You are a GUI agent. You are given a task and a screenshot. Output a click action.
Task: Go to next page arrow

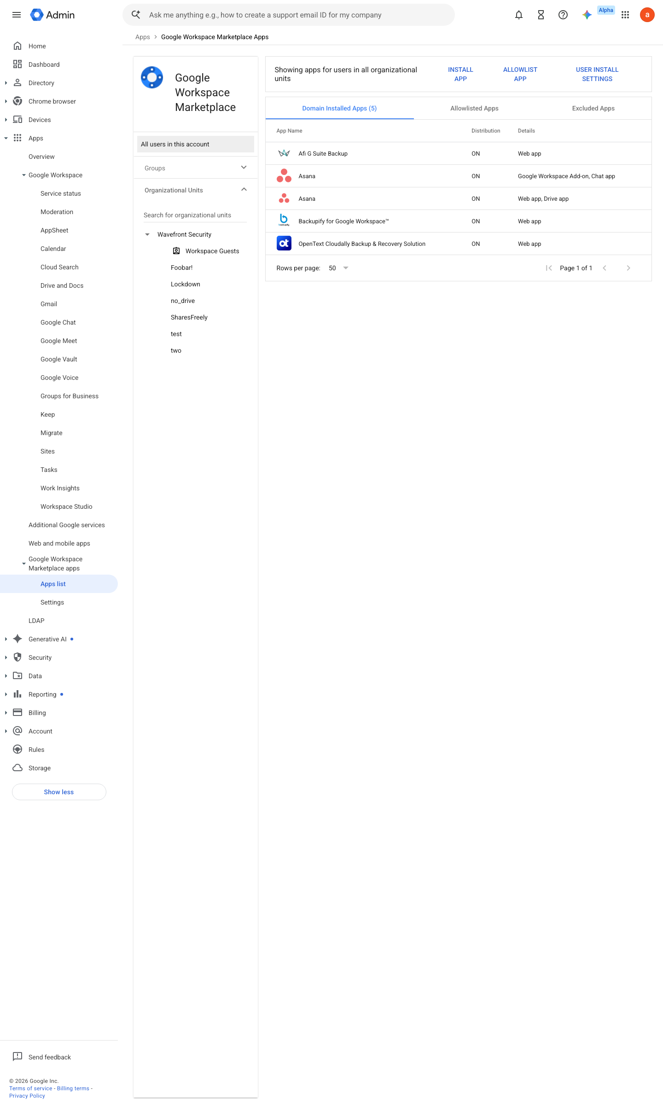click(628, 268)
